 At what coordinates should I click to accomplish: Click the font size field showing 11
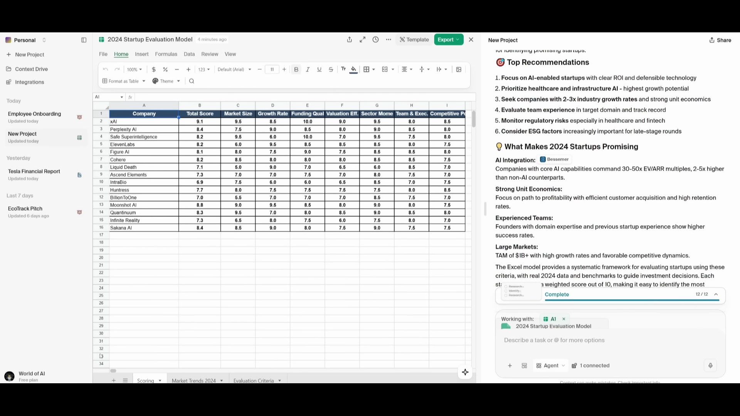272,70
